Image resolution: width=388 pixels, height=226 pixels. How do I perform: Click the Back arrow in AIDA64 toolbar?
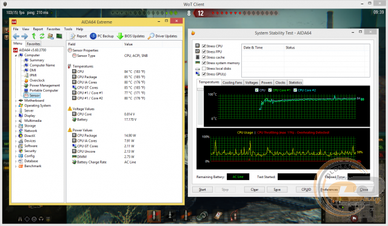pos(16,36)
